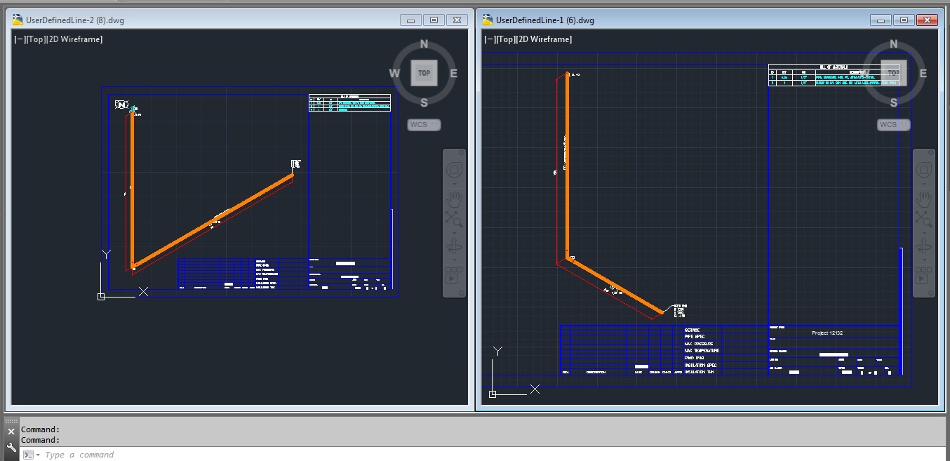Image resolution: width=950 pixels, height=461 pixels.
Task: Click the UserDefinedLine-2 (8).dwg window title text
Action: [75, 20]
